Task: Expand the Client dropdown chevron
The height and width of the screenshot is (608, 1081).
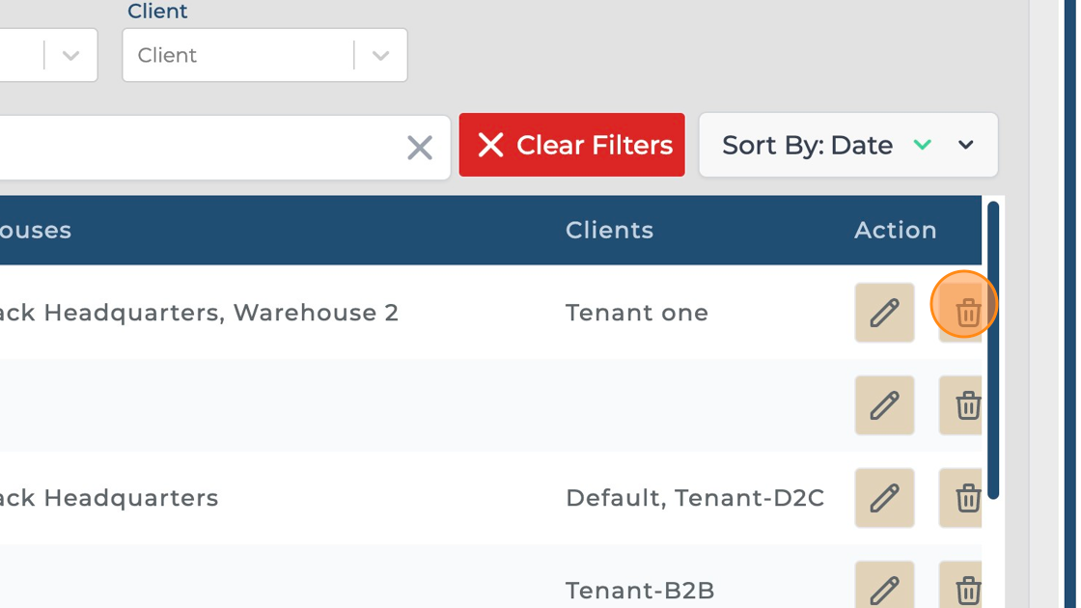Action: (x=381, y=56)
